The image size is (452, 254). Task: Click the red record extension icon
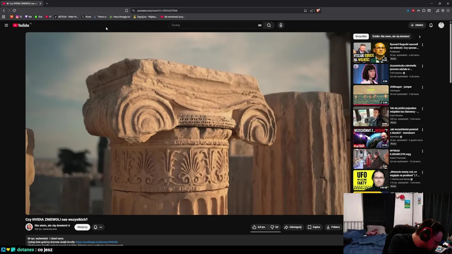pyautogui.click(x=413, y=11)
